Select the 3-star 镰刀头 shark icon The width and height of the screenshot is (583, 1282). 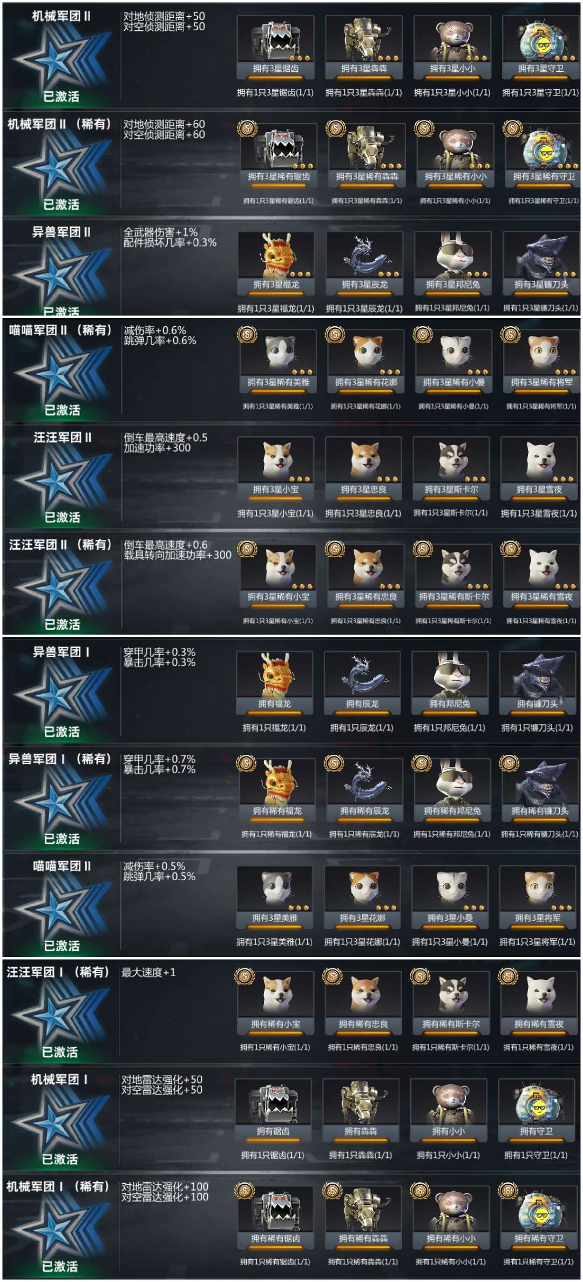[541, 264]
